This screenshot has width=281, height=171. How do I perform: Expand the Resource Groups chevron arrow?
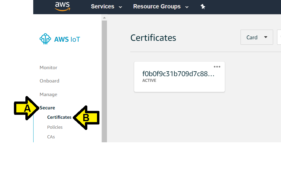(187, 7)
